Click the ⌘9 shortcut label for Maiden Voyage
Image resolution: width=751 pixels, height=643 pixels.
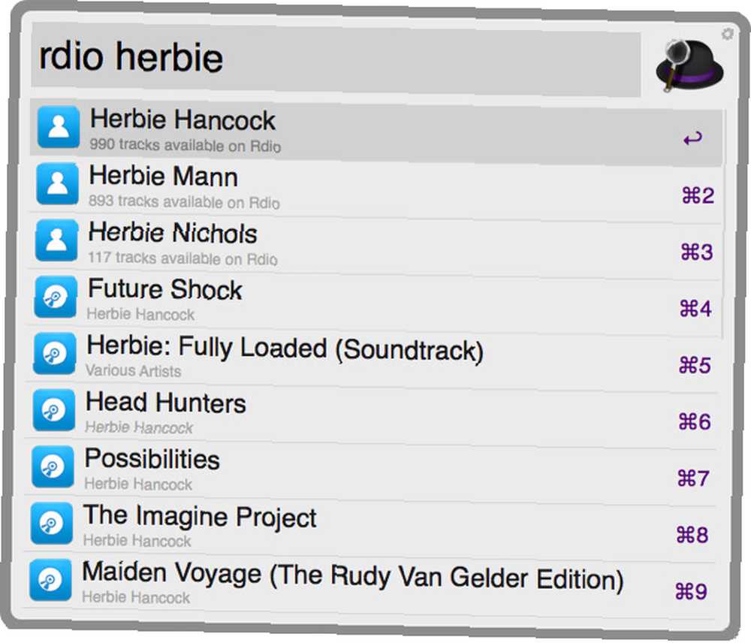[x=691, y=591]
